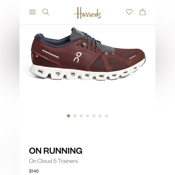Image resolution: width=175 pixels, height=175 pixels.
Task: Jump to the last carousel image dot
Action: pyautogui.click(x=107, y=116)
